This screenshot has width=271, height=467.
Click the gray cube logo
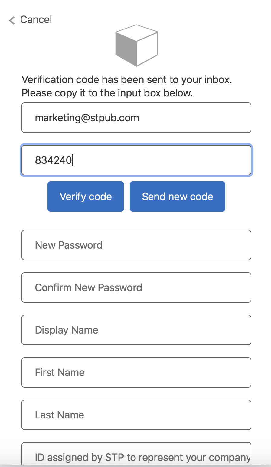pyautogui.click(x=136, y=45)
